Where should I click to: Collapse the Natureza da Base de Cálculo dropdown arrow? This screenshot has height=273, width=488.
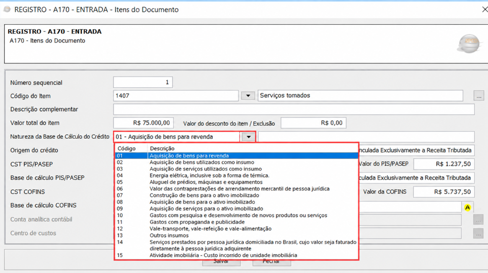pos(248,137)
